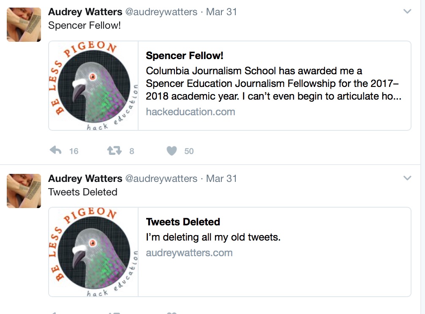This screenshot has height=314, width=425.
Task: Click the reply arrow icon under Spencer Fellow tweet
Action: 56,151
